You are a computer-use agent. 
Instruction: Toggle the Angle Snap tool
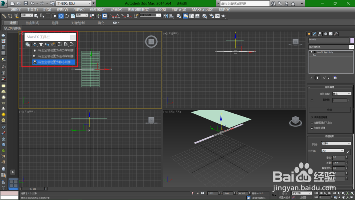tap(118, 16)
